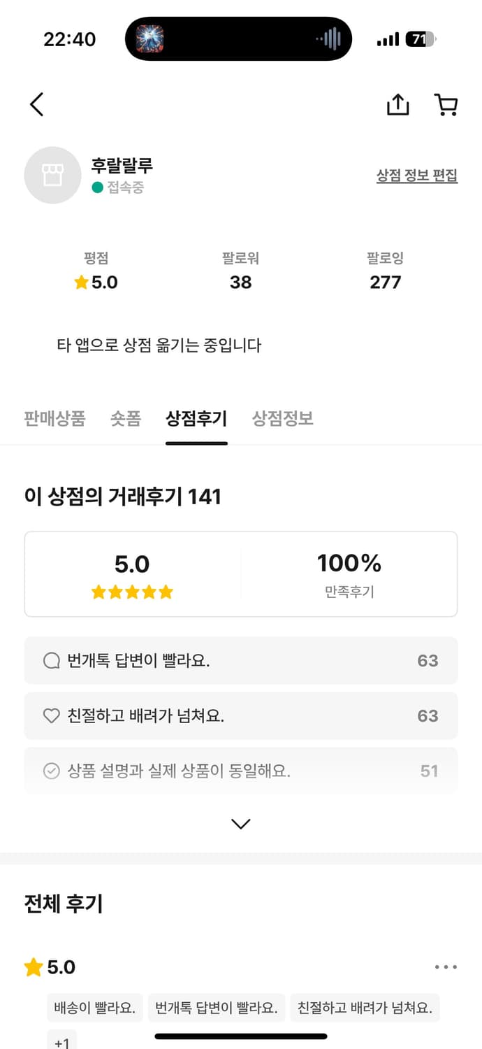The width and height of the screenshot is (482, 1049).
Task: Tap the 친절하고 배려가 넘쳐요 heart row
Action: tap(241, 716)
